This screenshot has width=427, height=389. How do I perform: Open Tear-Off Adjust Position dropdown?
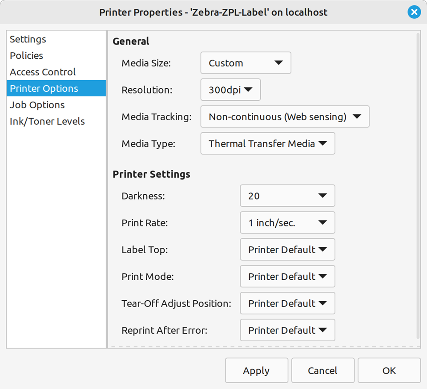[287, 303]
